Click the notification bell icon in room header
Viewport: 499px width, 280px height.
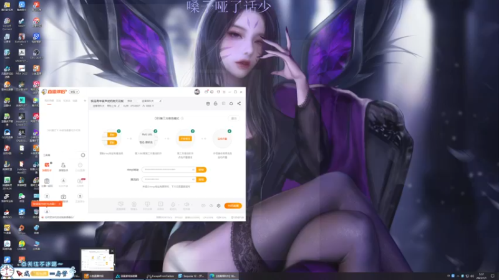coord(231,103)
